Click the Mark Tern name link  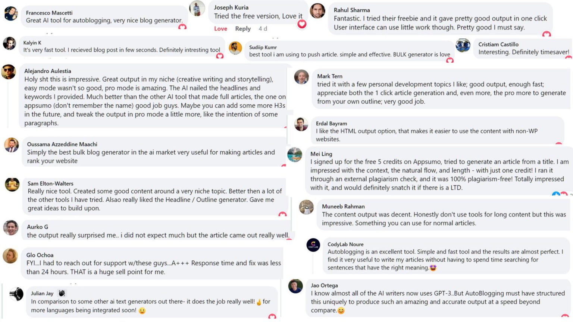coord(330,76)
